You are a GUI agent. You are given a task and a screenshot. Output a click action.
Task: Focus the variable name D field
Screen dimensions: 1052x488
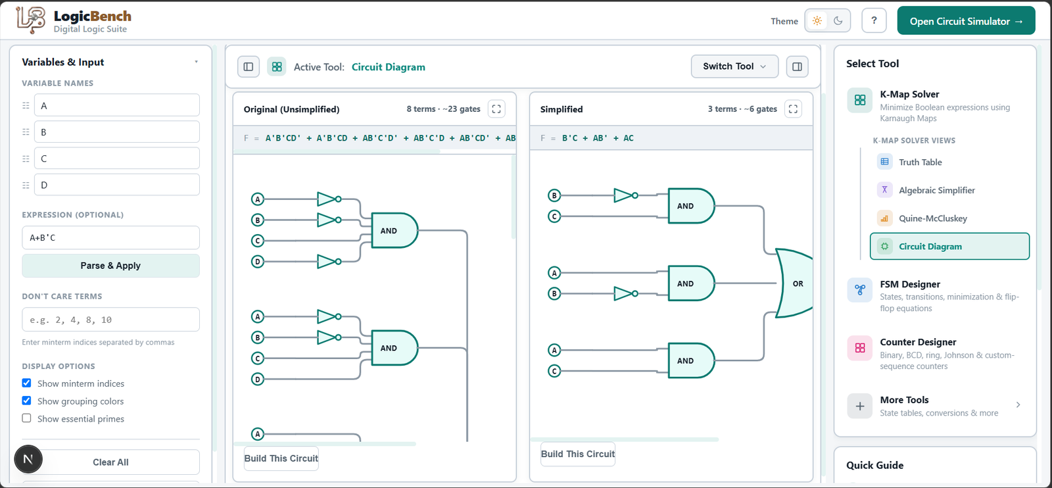pyautogui.click(x=117, y=185)
